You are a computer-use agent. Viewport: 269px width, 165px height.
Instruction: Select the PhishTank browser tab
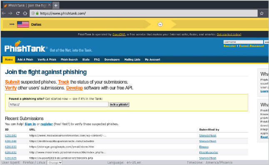(27, 5)
